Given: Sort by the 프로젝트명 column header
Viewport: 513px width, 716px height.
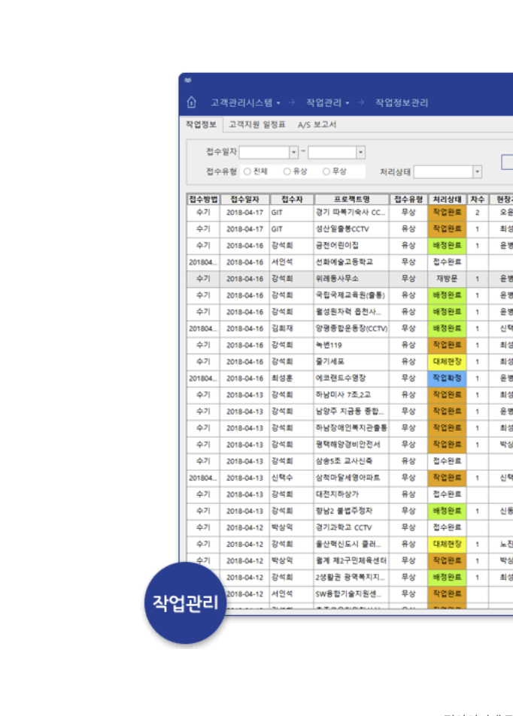Looking at the screenshot, I should (x=352, y=199).
